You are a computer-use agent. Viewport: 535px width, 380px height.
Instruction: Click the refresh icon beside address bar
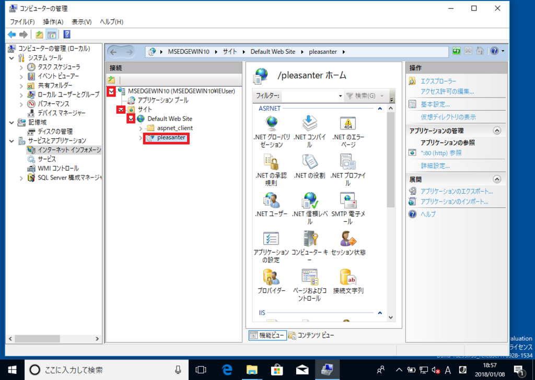click(x=457, y=51)
